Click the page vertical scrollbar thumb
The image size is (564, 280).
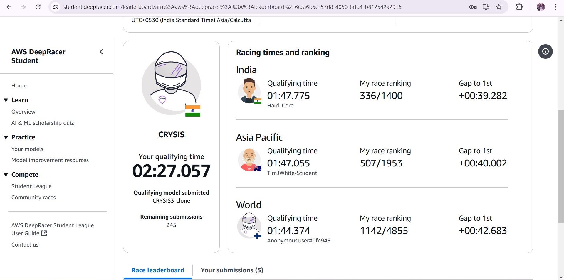[561, 166]
